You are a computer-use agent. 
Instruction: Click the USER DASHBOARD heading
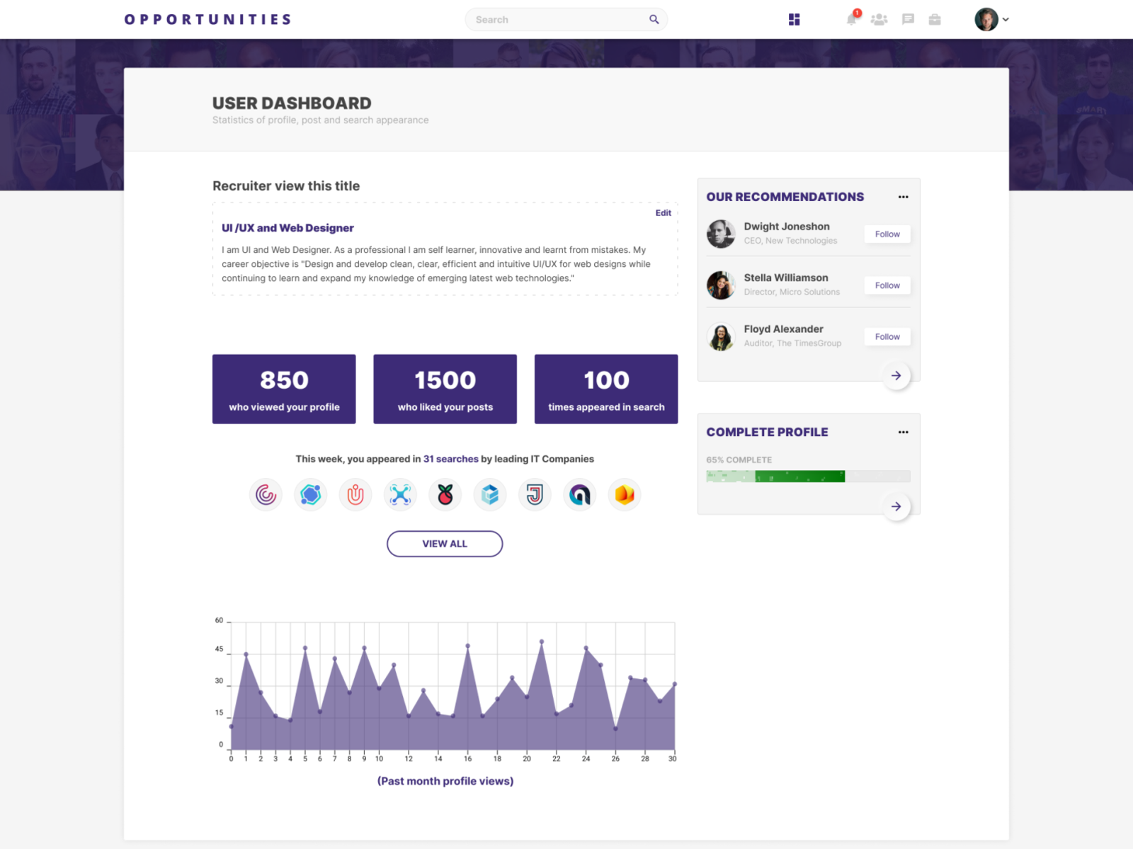tap(292, 103)
